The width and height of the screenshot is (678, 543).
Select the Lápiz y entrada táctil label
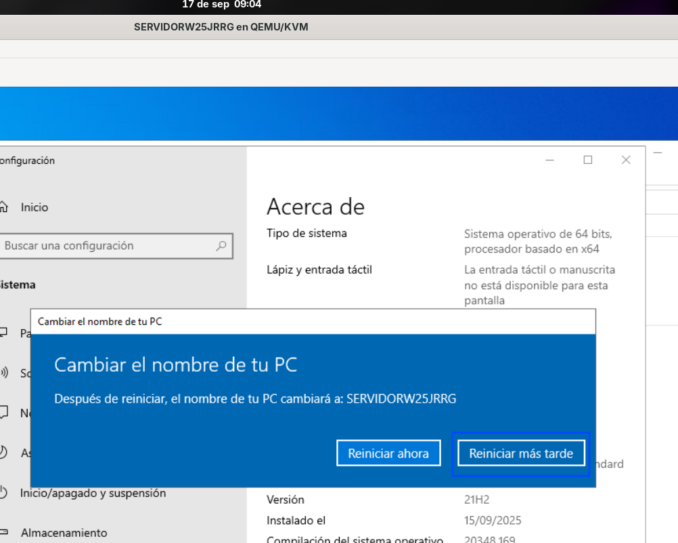(x=319, y=269)
